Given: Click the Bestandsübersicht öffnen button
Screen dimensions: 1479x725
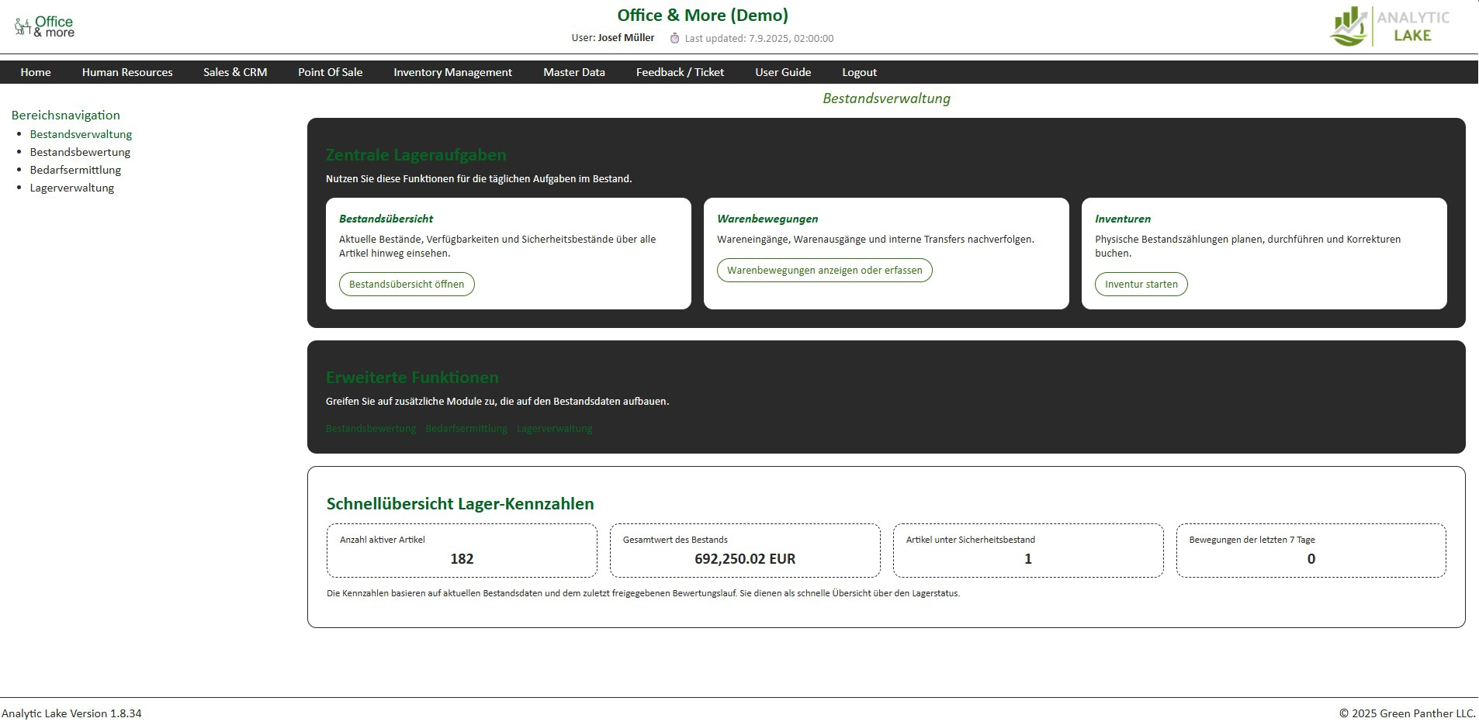Looking at the screenshot, I should coord(407,284).
